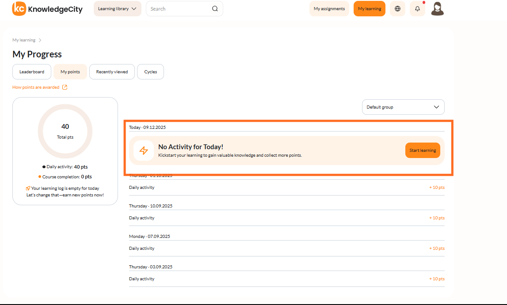Open the Default group dropdown

[x=403, y=107]
